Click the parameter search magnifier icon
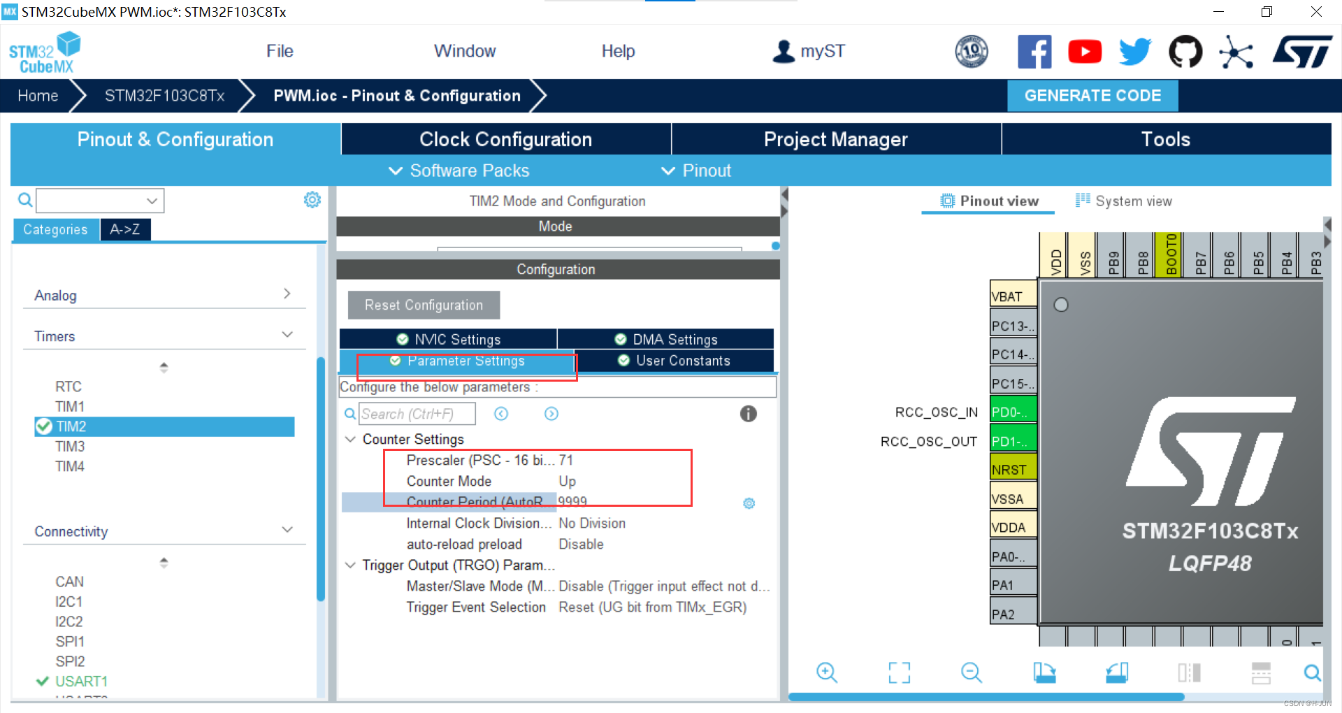 [350, 414]
